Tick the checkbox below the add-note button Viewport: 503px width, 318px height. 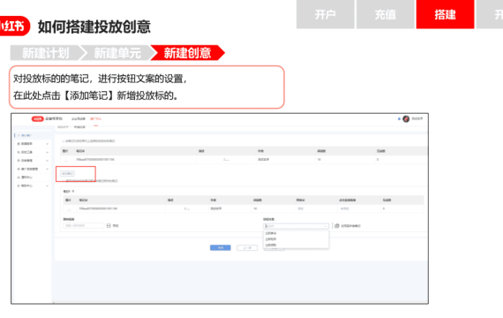click(x=64, y=181)
